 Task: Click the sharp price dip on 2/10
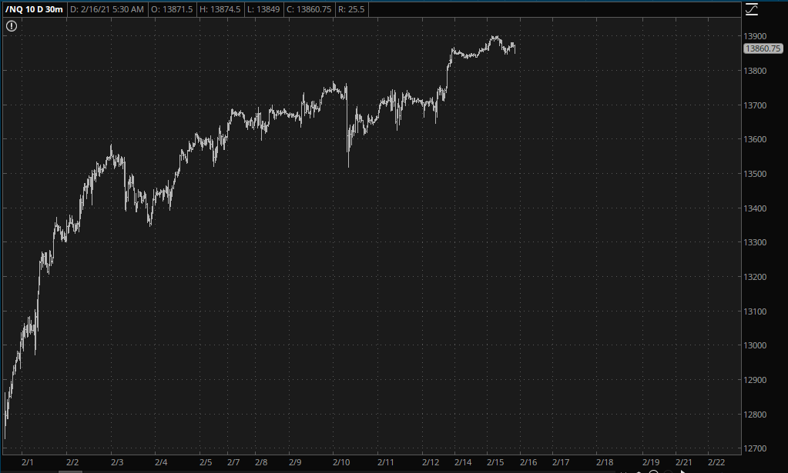[x=348, y=163]
